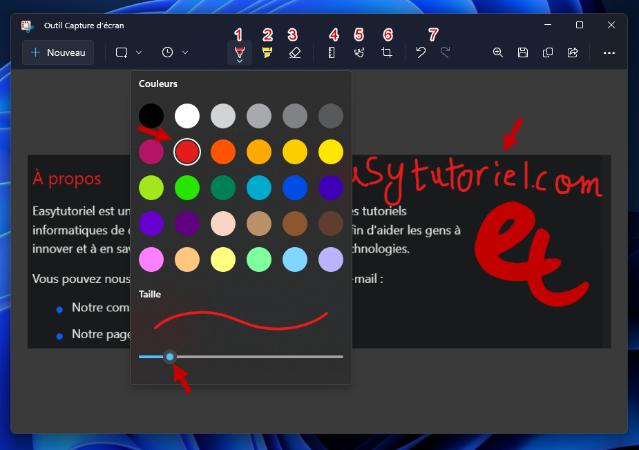Select the dark teal green swatch
This screenshot has width=639, height=450.
[223, 188]
